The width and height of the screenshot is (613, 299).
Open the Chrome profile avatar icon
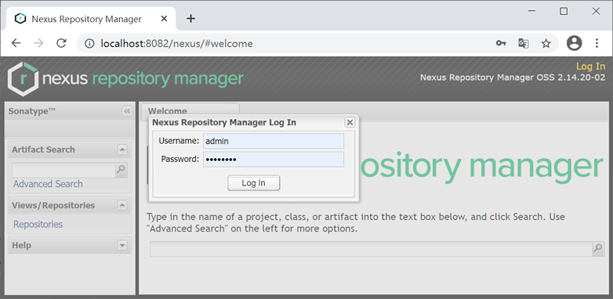pos(575,43)
